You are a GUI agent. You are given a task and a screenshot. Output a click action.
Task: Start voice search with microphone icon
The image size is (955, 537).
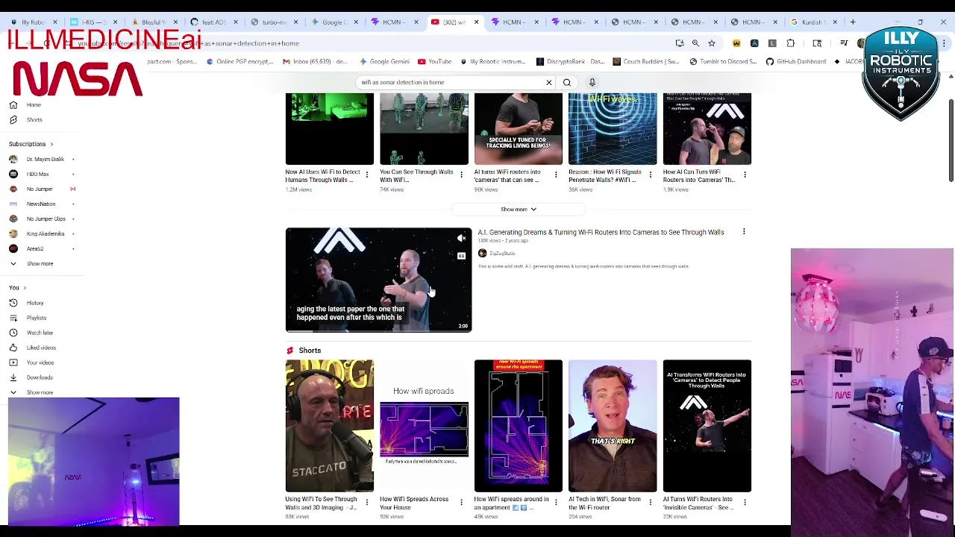pos(592,82)
